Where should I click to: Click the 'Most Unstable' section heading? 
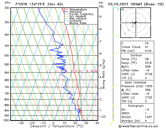point(135,82)
